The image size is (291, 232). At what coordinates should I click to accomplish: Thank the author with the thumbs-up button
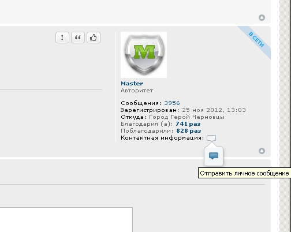(94, 38)
